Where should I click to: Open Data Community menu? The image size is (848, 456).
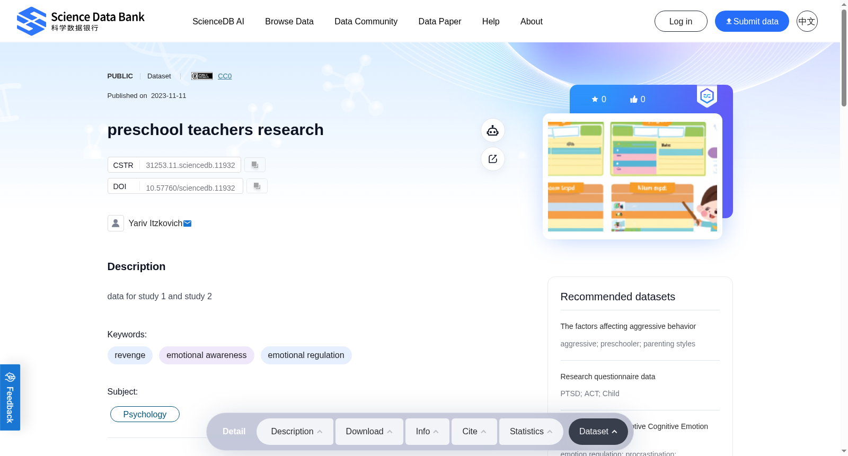coord(366,21)
